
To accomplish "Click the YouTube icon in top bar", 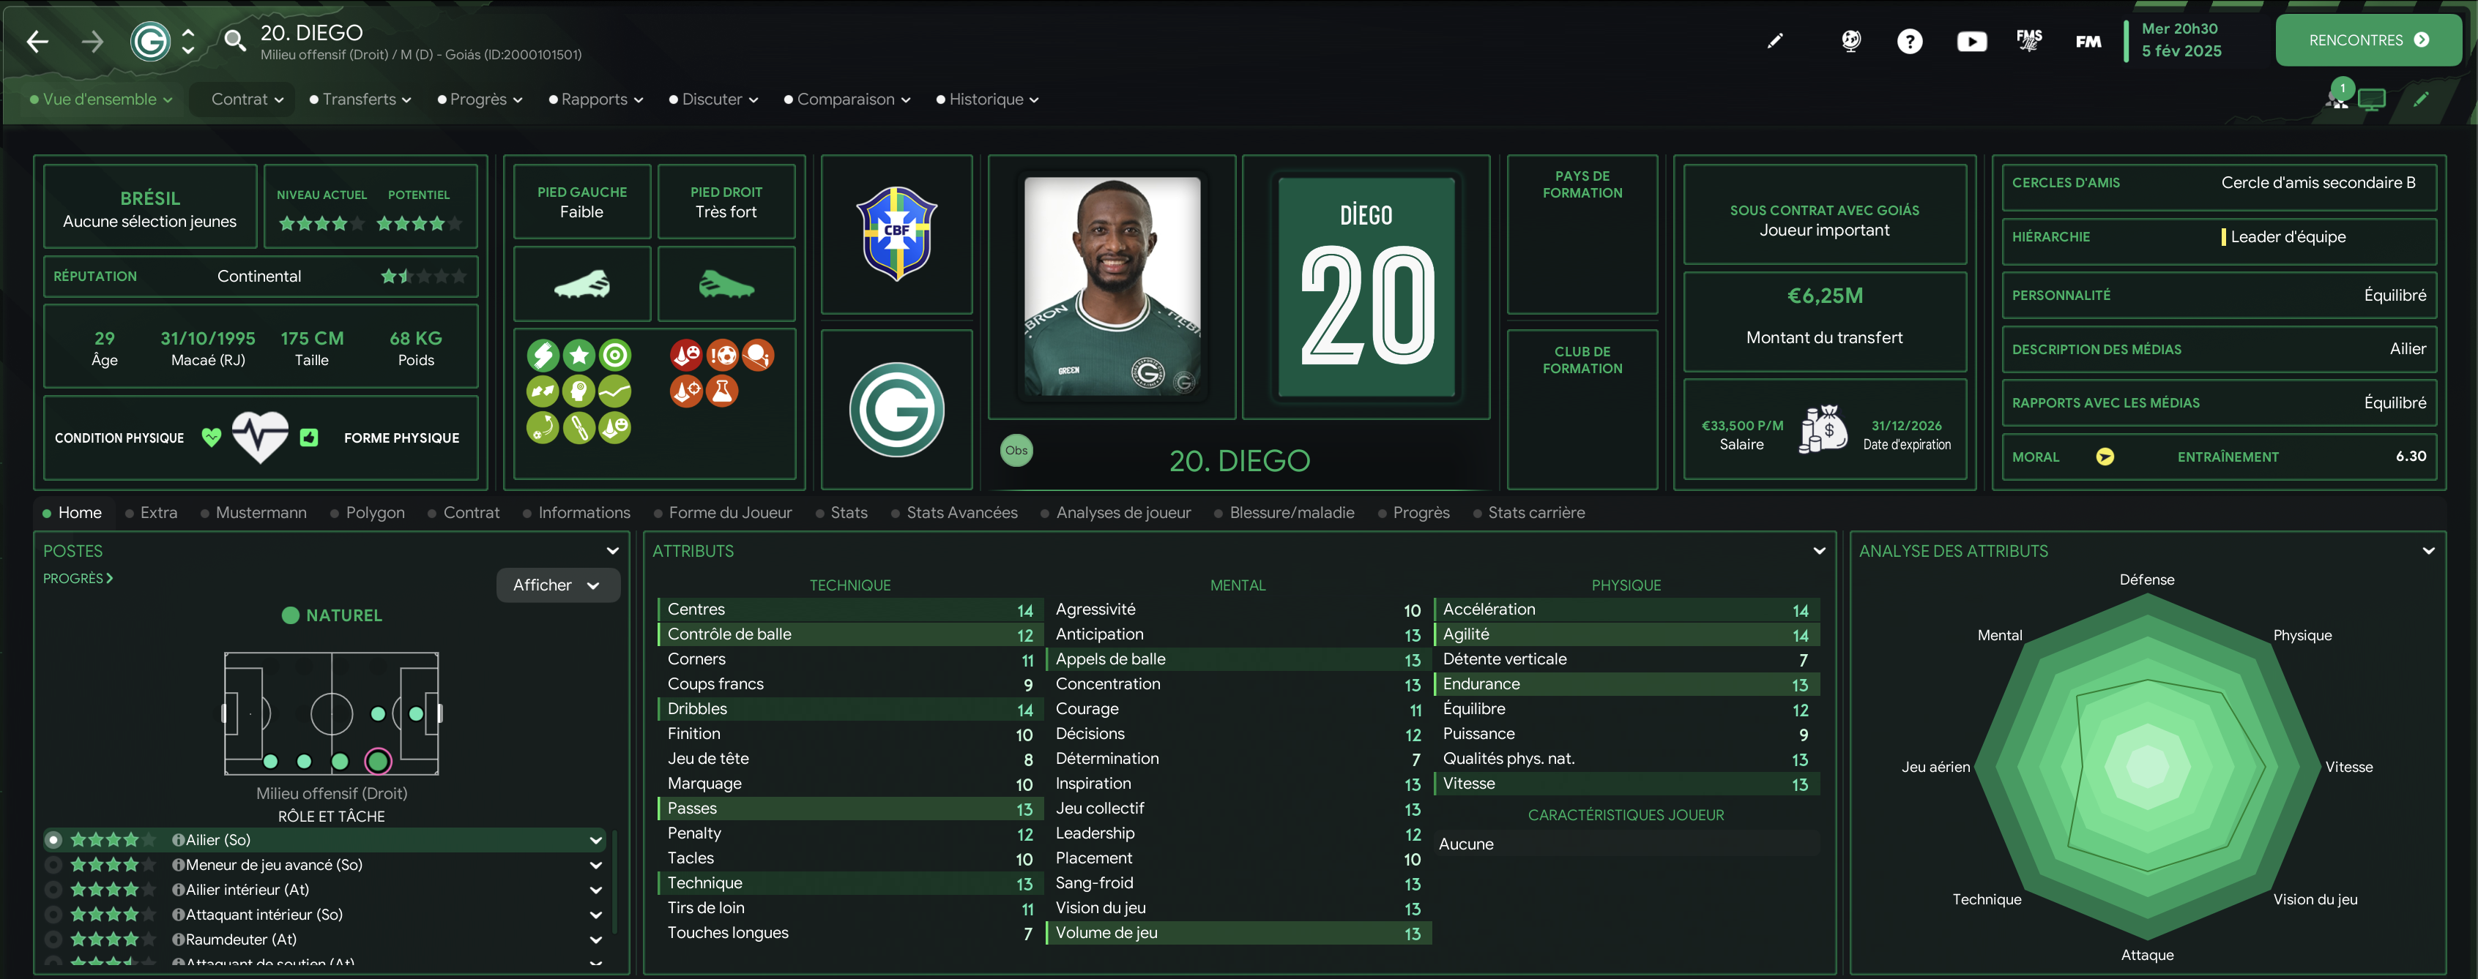I will [1971, 41].
